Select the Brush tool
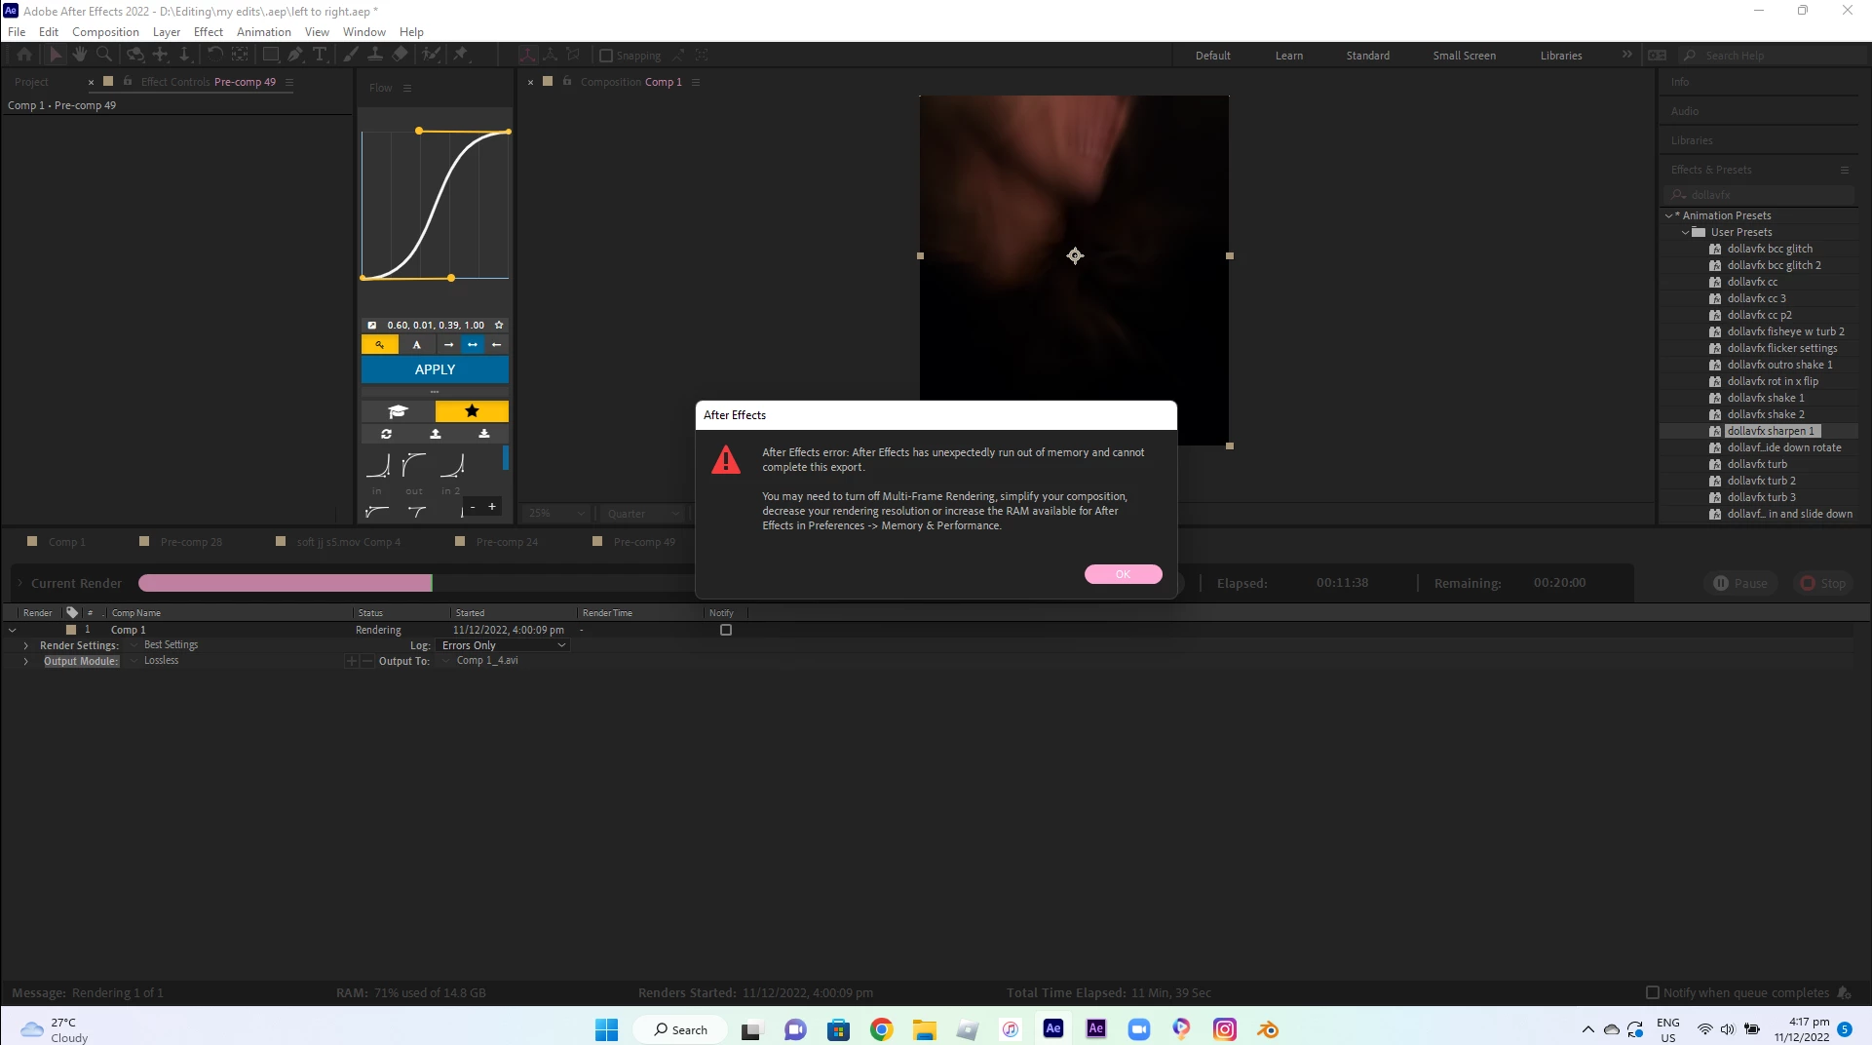The height and width of the screenshot is (1045, 1872). pos(351,56)
